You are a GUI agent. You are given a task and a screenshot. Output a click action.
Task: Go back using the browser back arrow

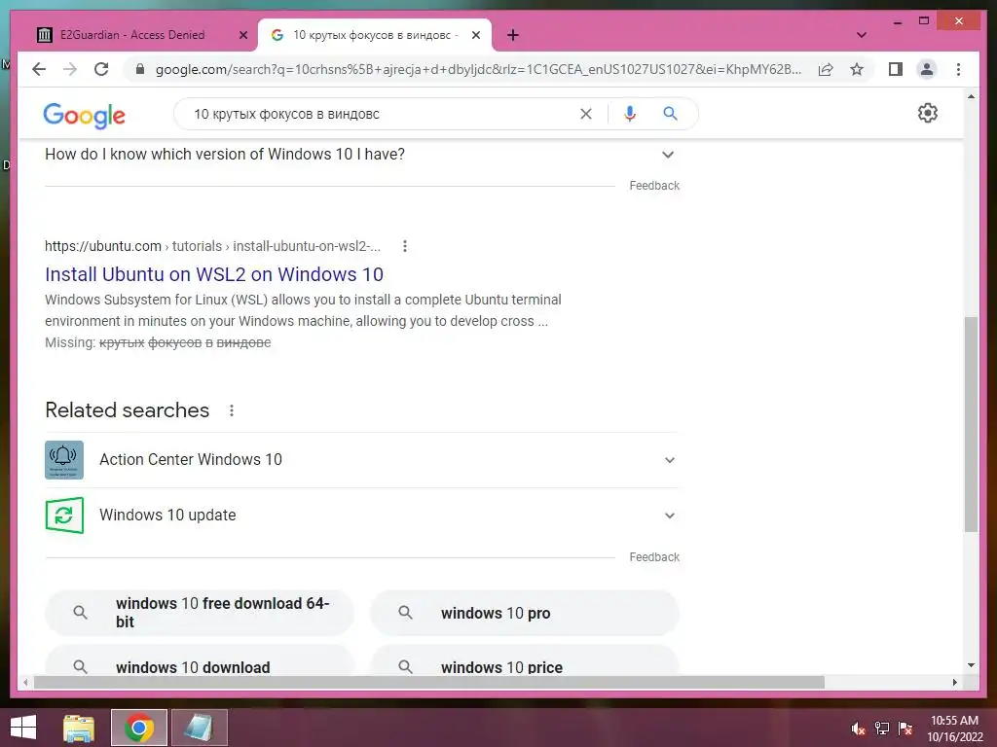pyautogui.click(x=39, y=69)
